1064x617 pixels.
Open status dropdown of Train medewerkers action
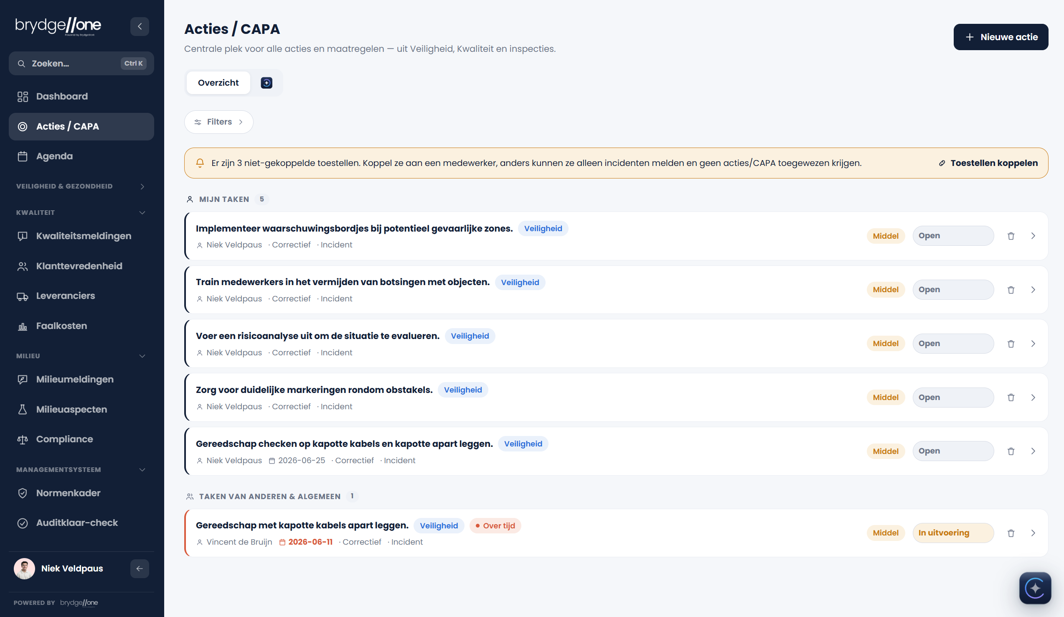[x=953, y=290]
